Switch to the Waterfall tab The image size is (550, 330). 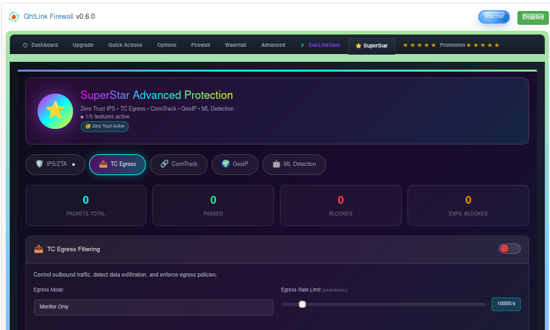pos(235,46)
